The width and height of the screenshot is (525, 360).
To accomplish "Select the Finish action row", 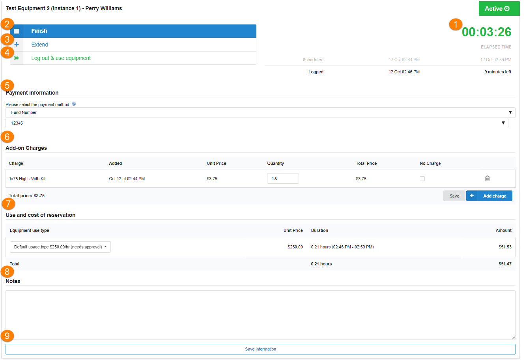I will pyautogui.click(x=138, y=31).
